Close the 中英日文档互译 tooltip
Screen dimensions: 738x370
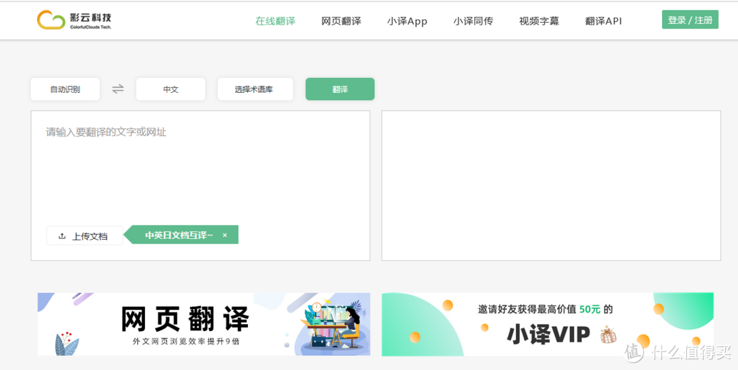pyautogui.click(x=225, y=235)
